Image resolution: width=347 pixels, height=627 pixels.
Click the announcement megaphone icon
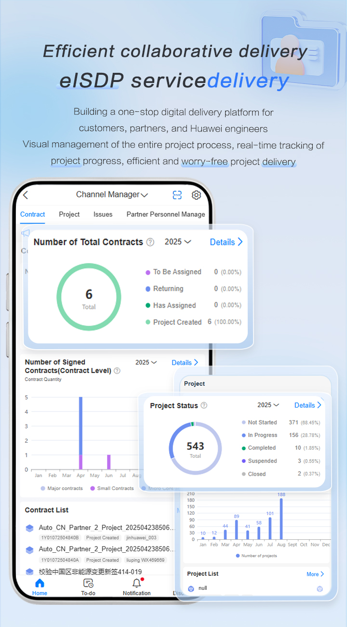pos(25,233)
